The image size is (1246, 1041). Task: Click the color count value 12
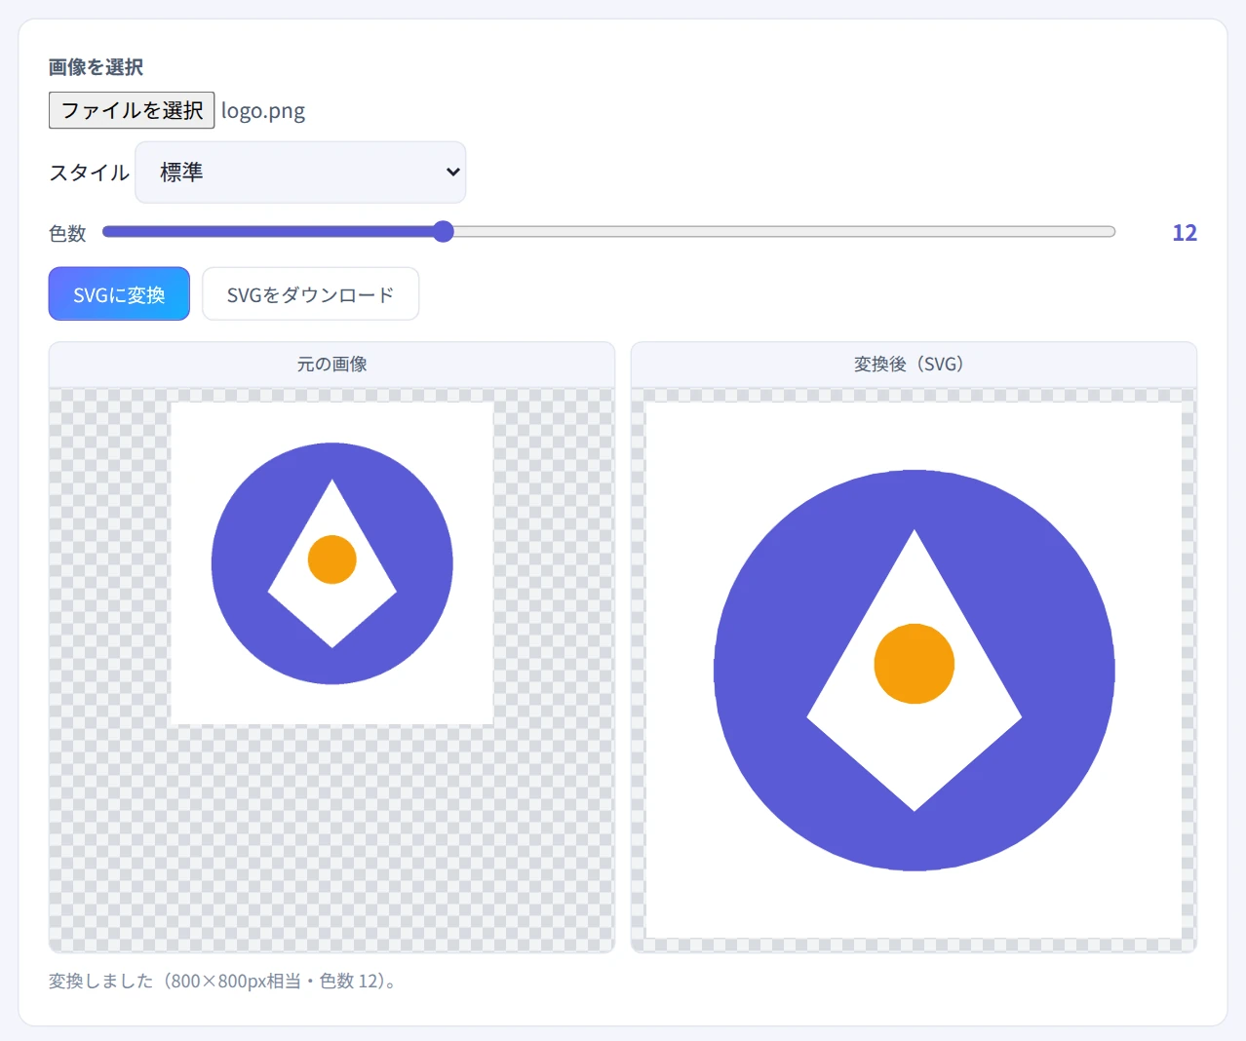pyautogui.click(x=1185, y=233)
